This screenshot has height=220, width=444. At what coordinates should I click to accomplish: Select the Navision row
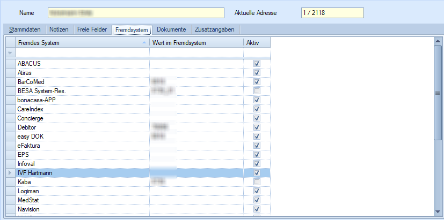138,209
